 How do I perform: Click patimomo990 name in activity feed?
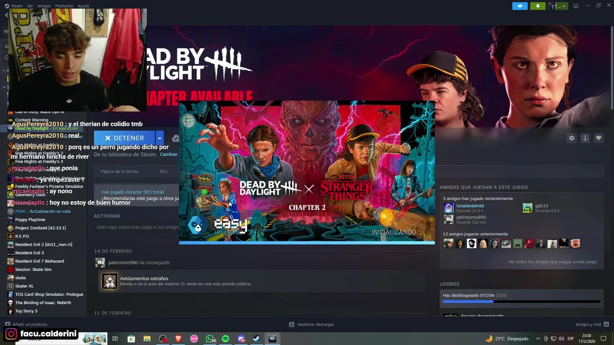coord(123,263)
